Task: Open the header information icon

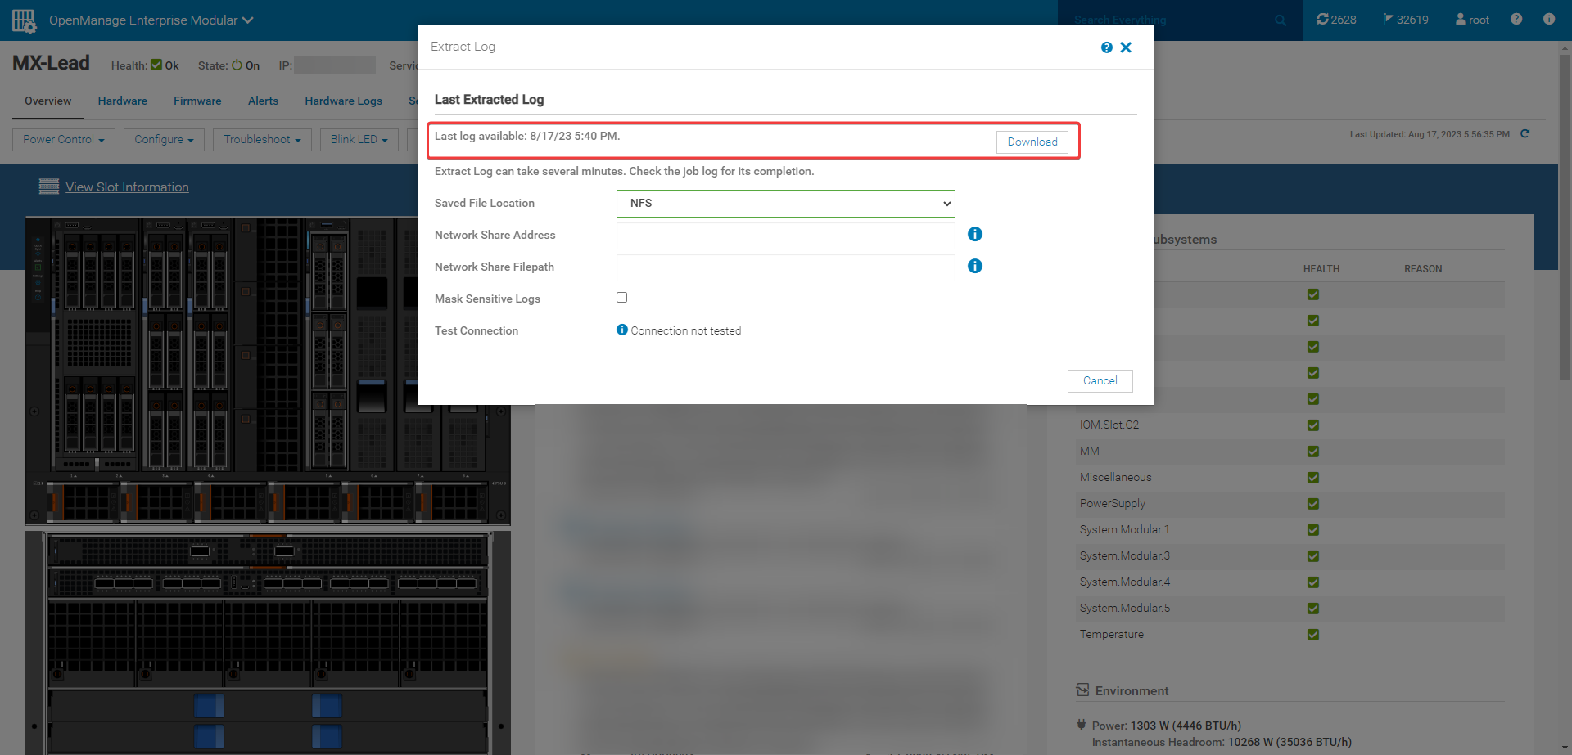Action: (1549, 19)
